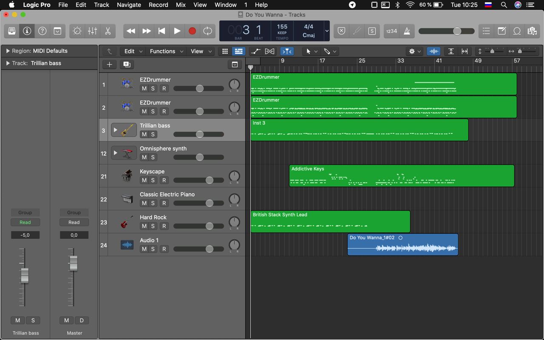Viewport: 544px width, 340px height.
Task: Open the Navigate menu
Action: coord(129,5)
